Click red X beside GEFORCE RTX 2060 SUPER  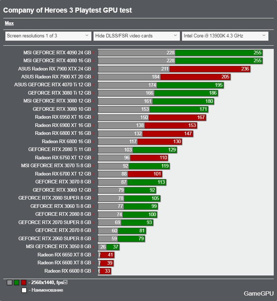[94, 239]
